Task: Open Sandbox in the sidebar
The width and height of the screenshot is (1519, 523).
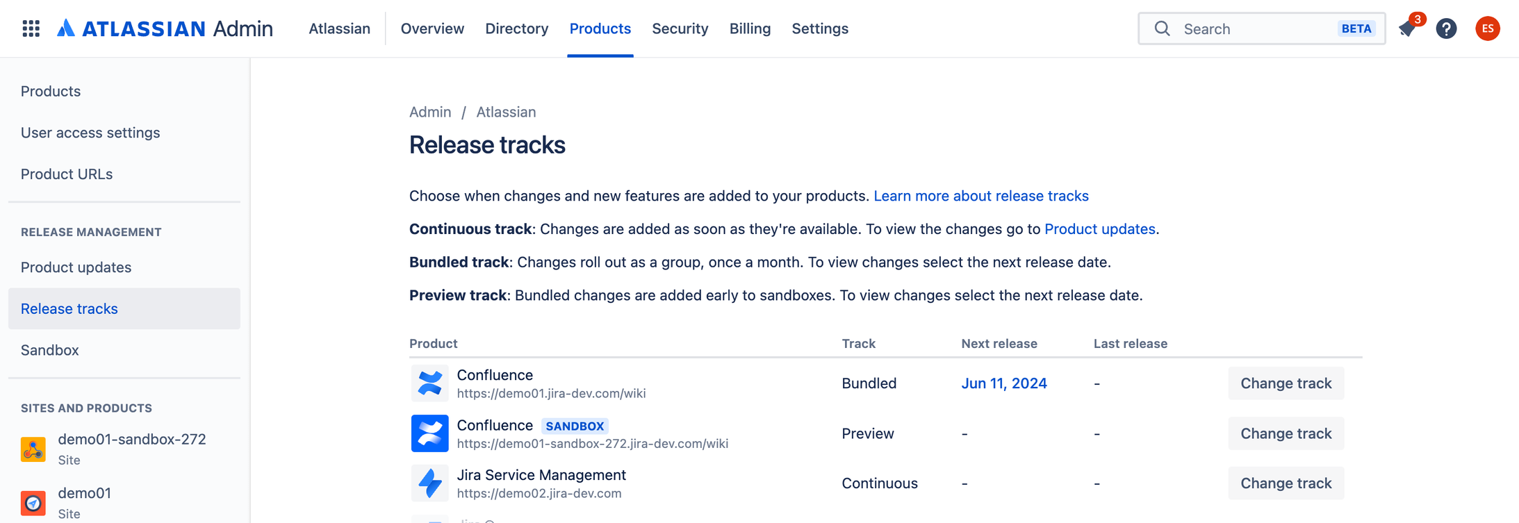Action: (124, 350)
